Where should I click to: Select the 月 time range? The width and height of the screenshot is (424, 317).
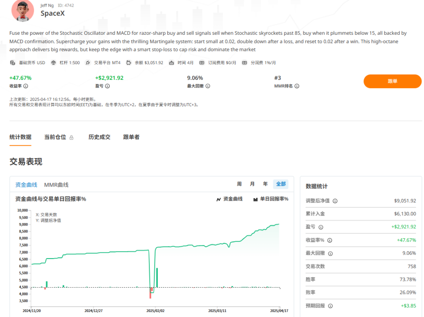tap(252, 184)
